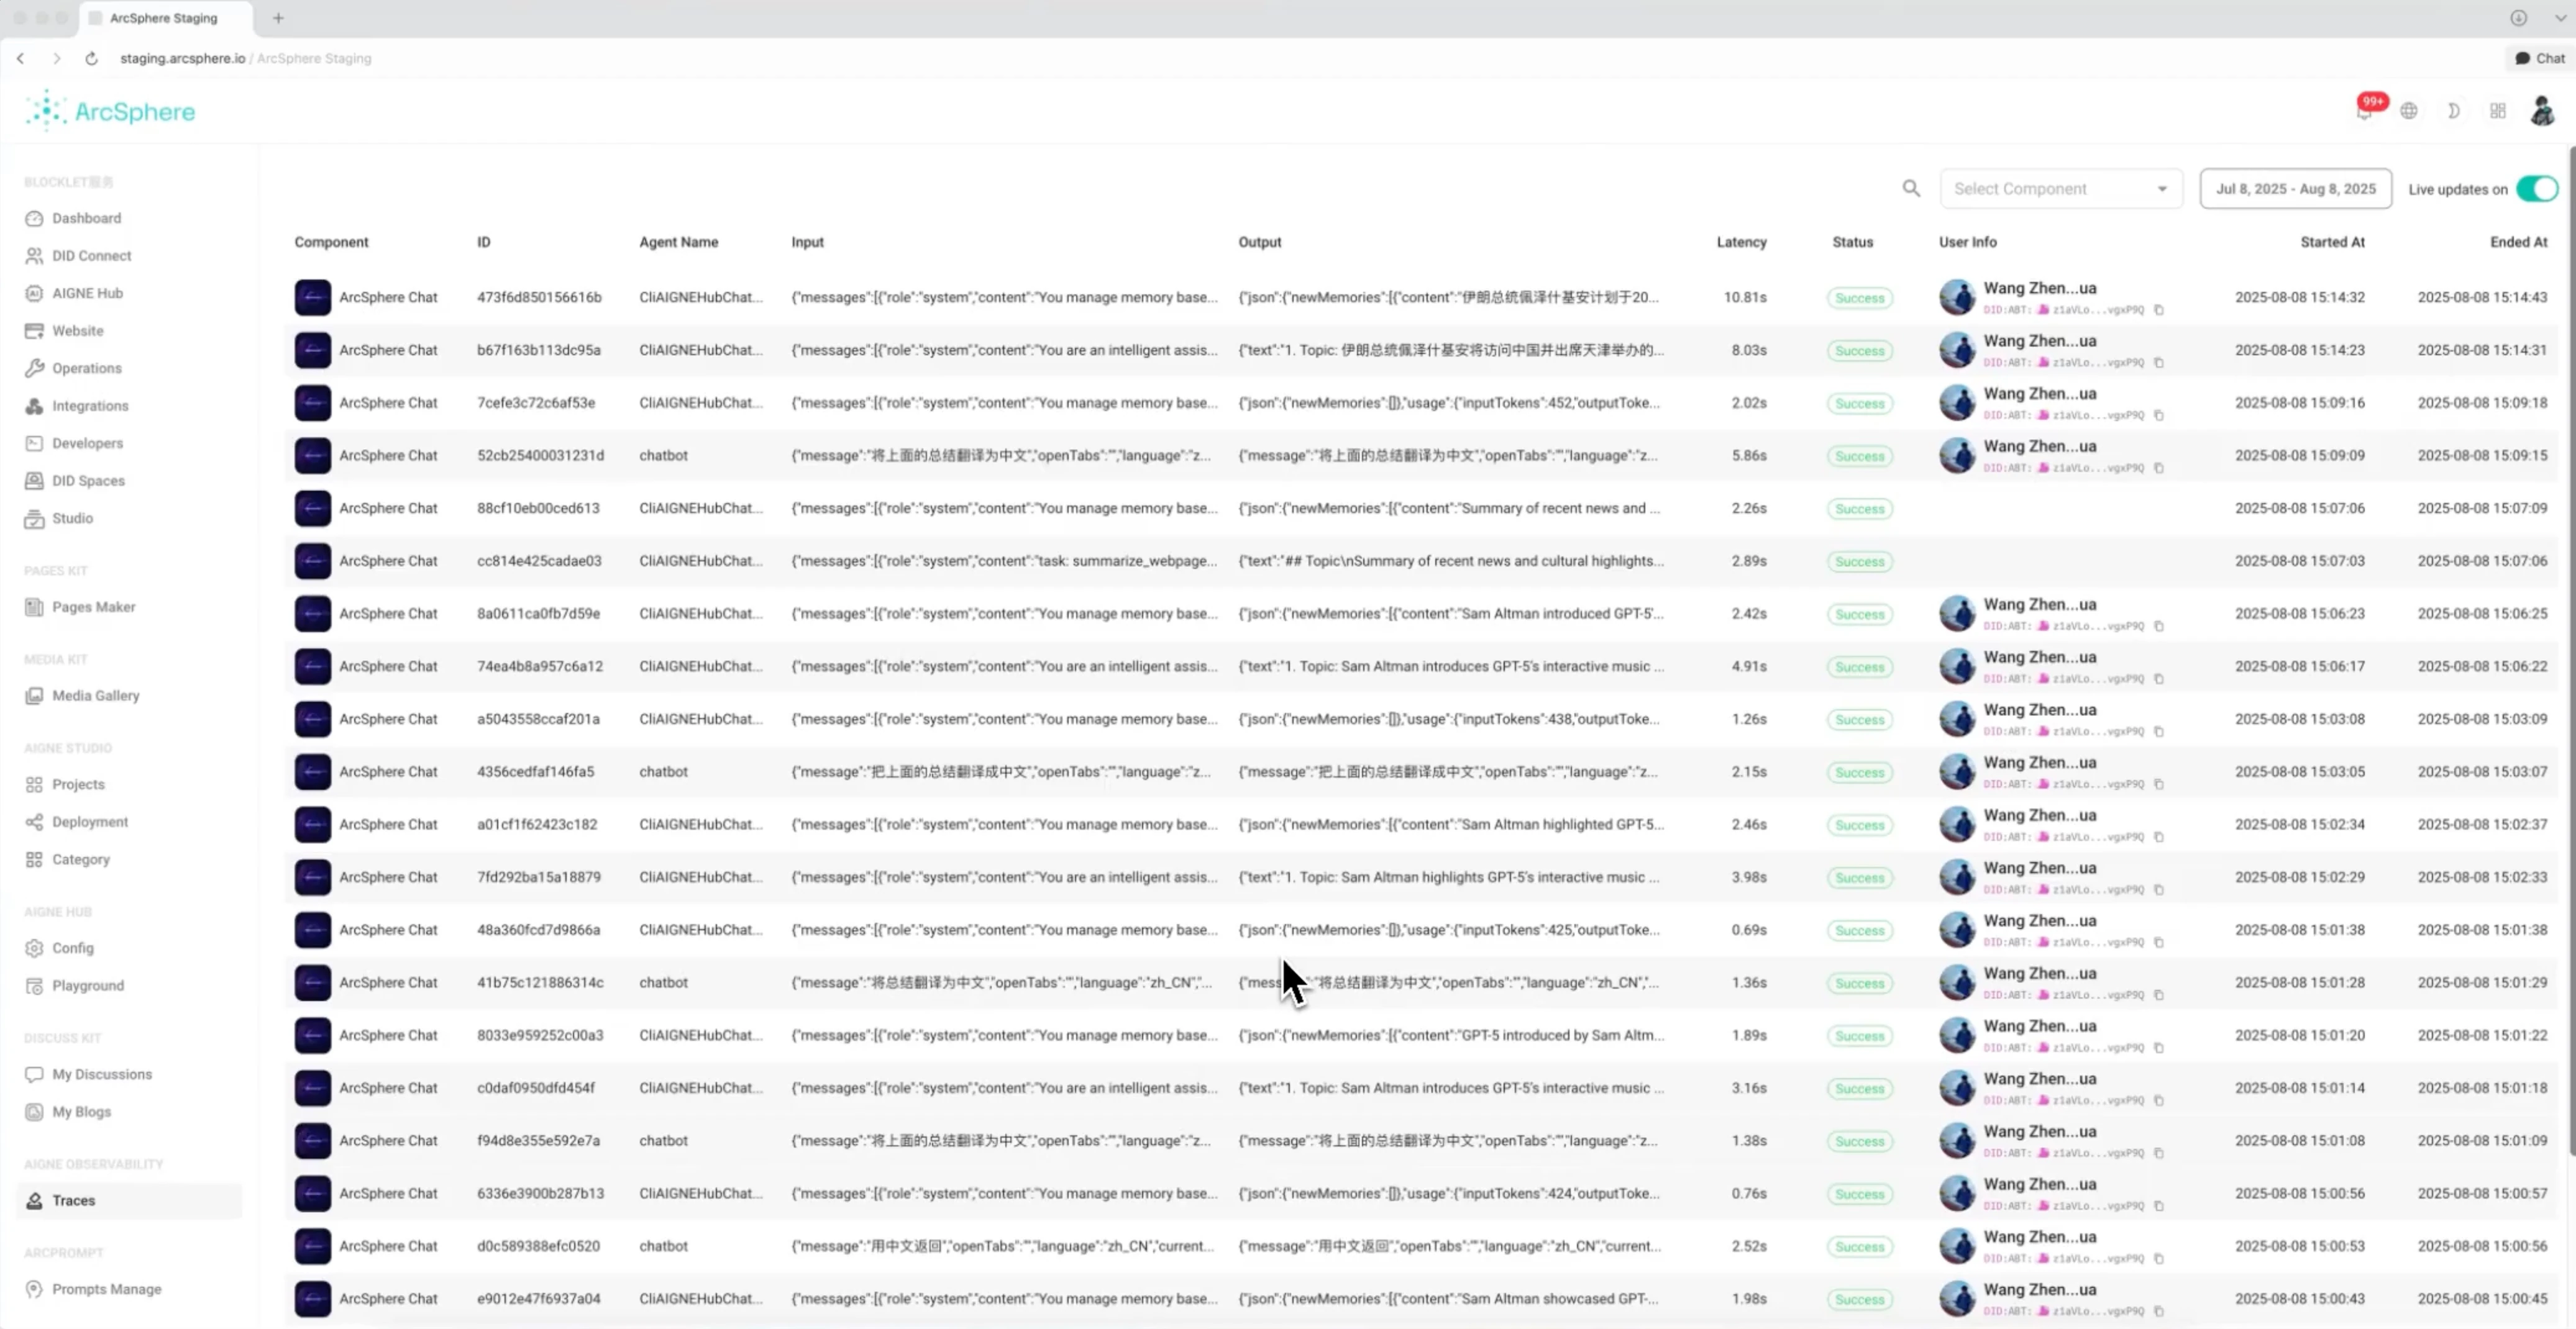Click the Deployment sidebar icon
Screen dimensions: 2576x1329
click(34, 822)
